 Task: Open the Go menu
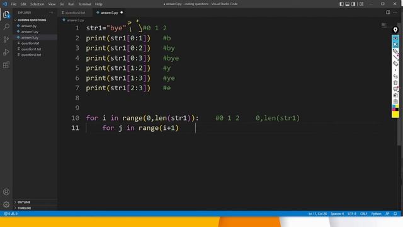tap(62, 4)
